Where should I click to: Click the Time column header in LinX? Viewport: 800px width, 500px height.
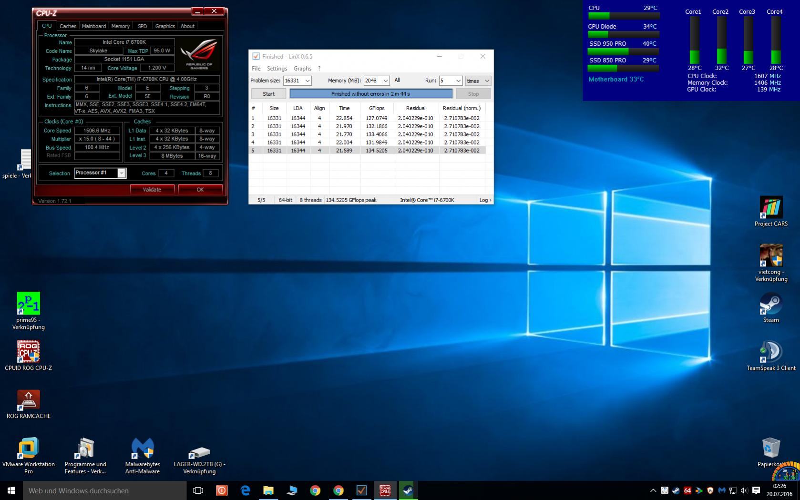coord(344,108)
